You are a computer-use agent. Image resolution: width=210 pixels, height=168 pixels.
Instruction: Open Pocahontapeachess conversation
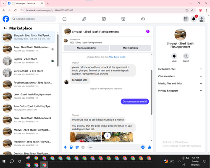[x=29, y=84]
